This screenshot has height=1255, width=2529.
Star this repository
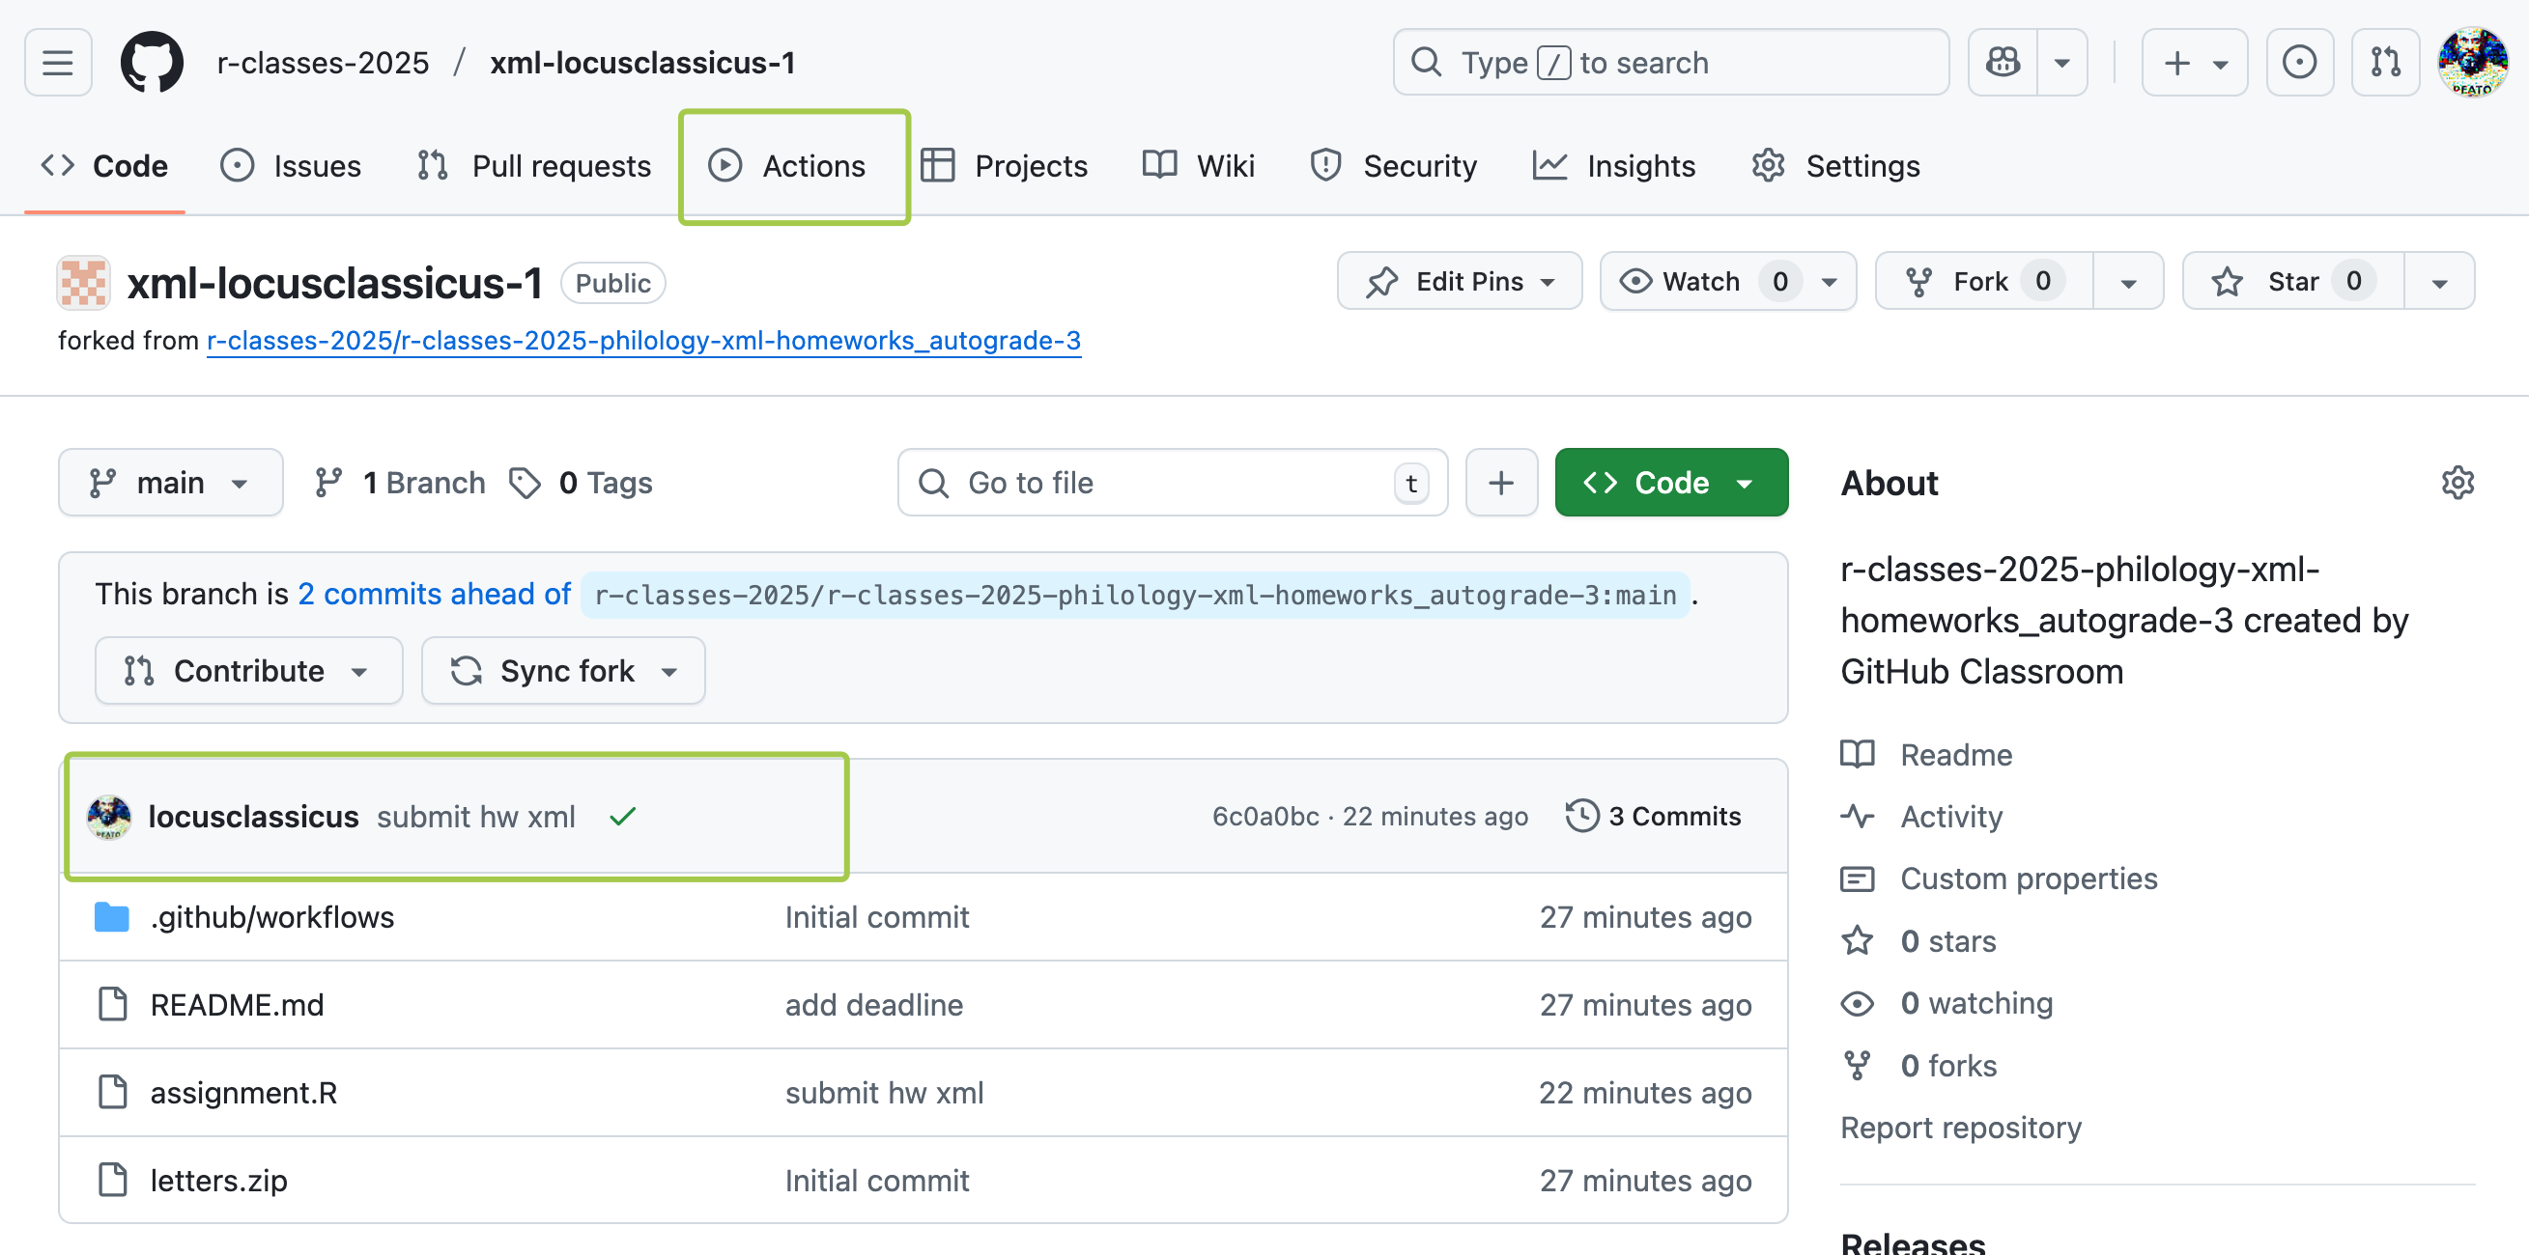tap(2292, 282)
